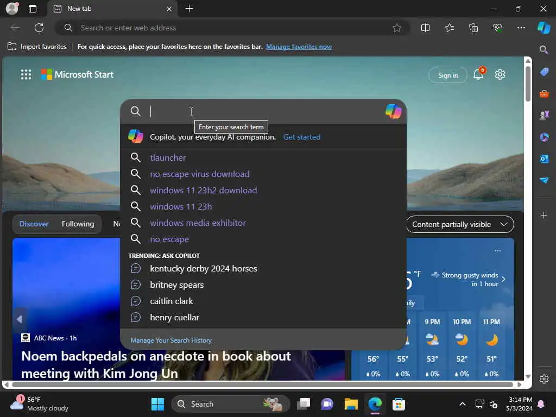Open the Collections icon
Viewport: 556px width, 417px height.
point(473,28)
